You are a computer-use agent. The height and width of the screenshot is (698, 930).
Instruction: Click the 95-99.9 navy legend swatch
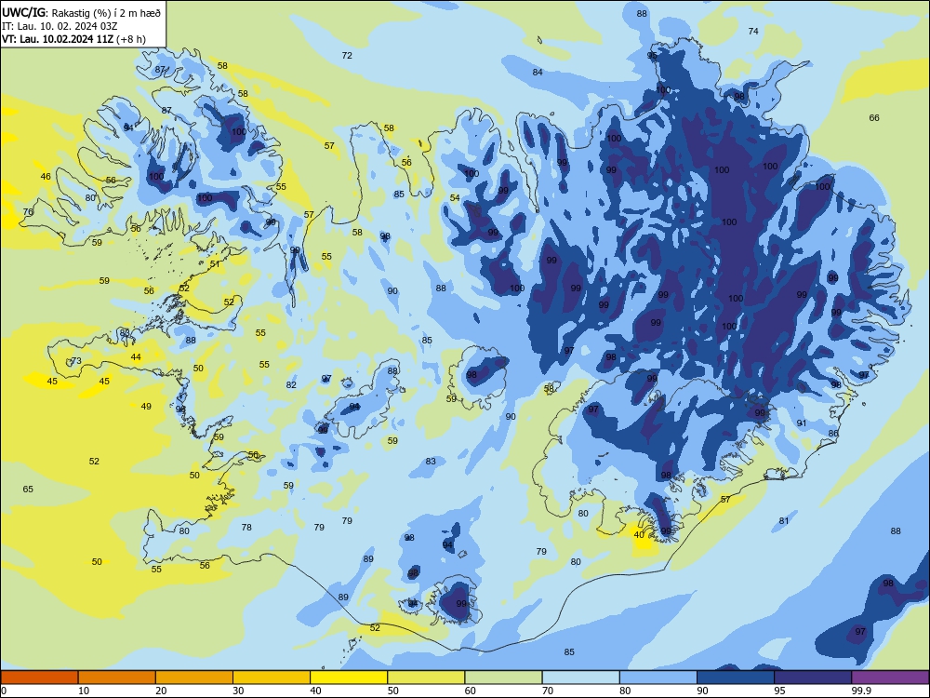(x=813, y=678)
